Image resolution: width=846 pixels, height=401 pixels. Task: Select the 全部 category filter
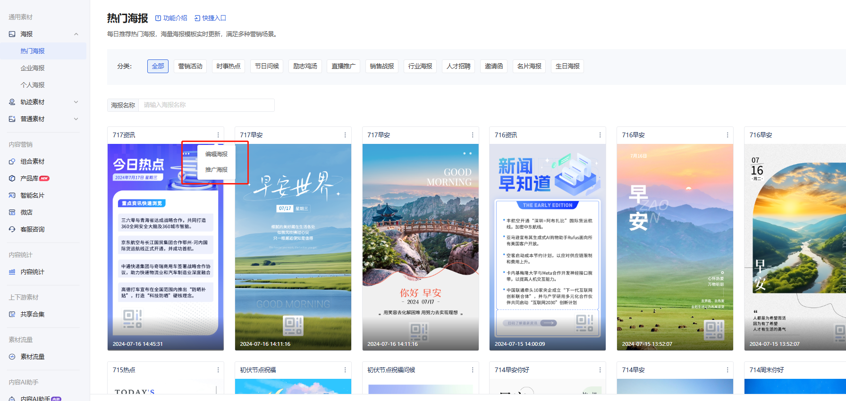pos(158,66)
